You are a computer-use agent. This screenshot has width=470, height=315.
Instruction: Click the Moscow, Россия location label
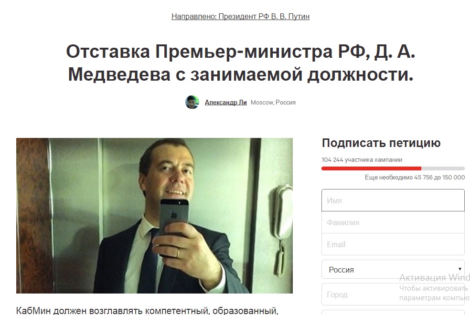click(x=273, y=103)
